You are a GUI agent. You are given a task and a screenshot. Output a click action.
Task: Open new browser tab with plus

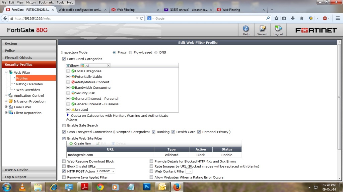(x=272, y=10)
